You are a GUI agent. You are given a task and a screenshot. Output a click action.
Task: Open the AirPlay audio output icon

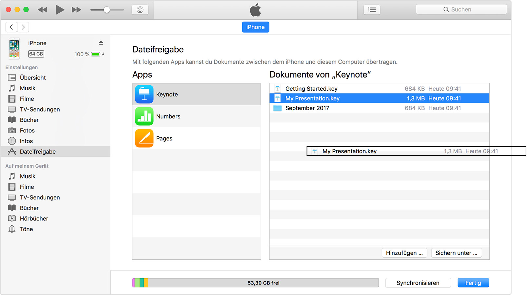(140, 9)
